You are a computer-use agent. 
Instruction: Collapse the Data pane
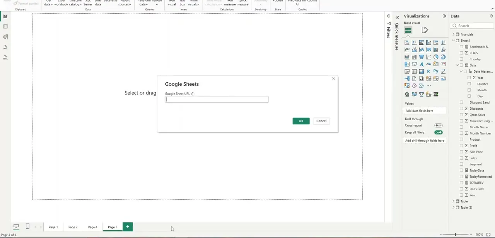491,16
